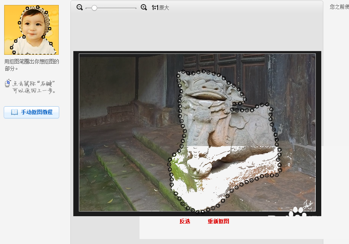
Task: Open 手动抠图教程 tutorial
Action: tap(31, 112)
